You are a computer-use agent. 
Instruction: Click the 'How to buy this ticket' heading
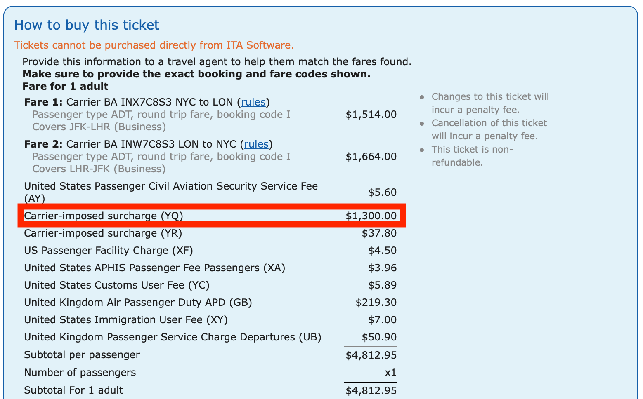point(87,25)
